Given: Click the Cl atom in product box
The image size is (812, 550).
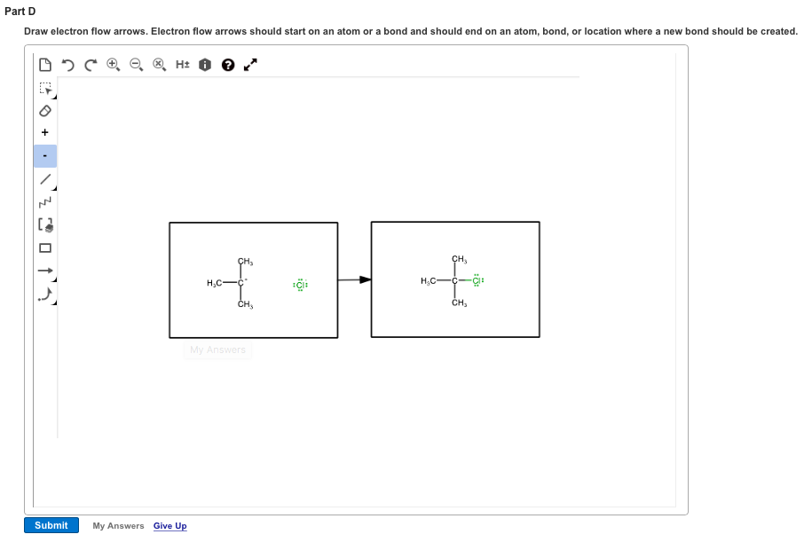Looking at the screenshot, I should 477,280.
